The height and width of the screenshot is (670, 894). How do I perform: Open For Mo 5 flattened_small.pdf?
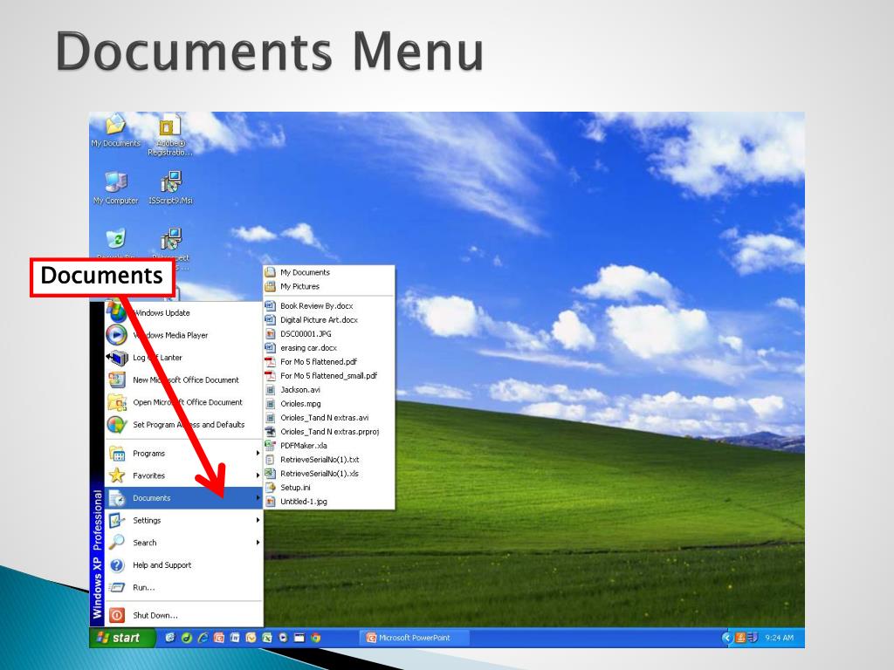click(x=329, y=375)
